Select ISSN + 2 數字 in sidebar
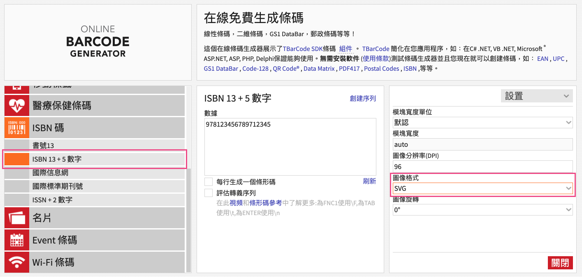582x278 pixels. [x=52, y=200]
